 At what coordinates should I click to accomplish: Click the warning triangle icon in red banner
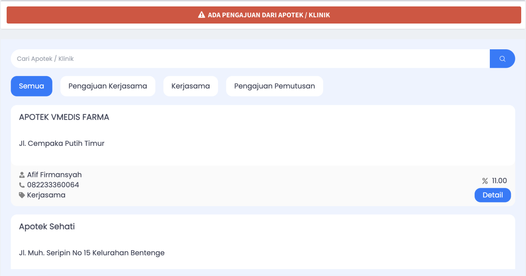point(201,15)
